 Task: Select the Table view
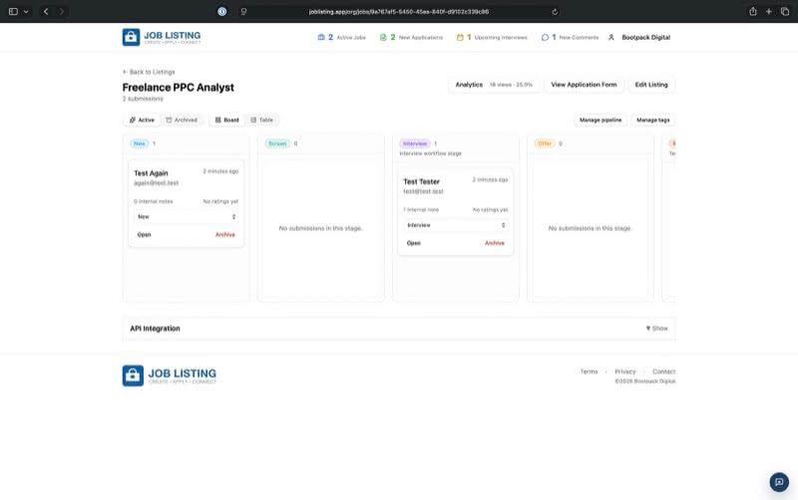[x=262, y=120]
